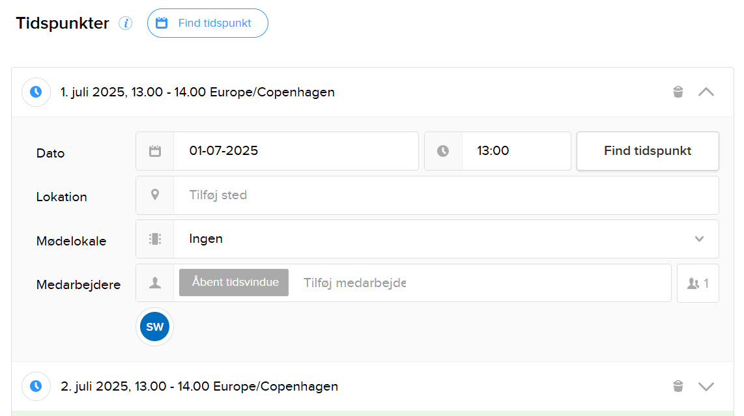The height and width of the screenshot is (416, 744).
Task: Click the SW employee avatar
Action: [x=155, y=327]
